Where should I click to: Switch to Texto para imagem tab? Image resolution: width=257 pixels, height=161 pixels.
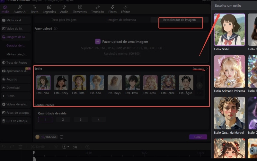click(x=64, y=20)
